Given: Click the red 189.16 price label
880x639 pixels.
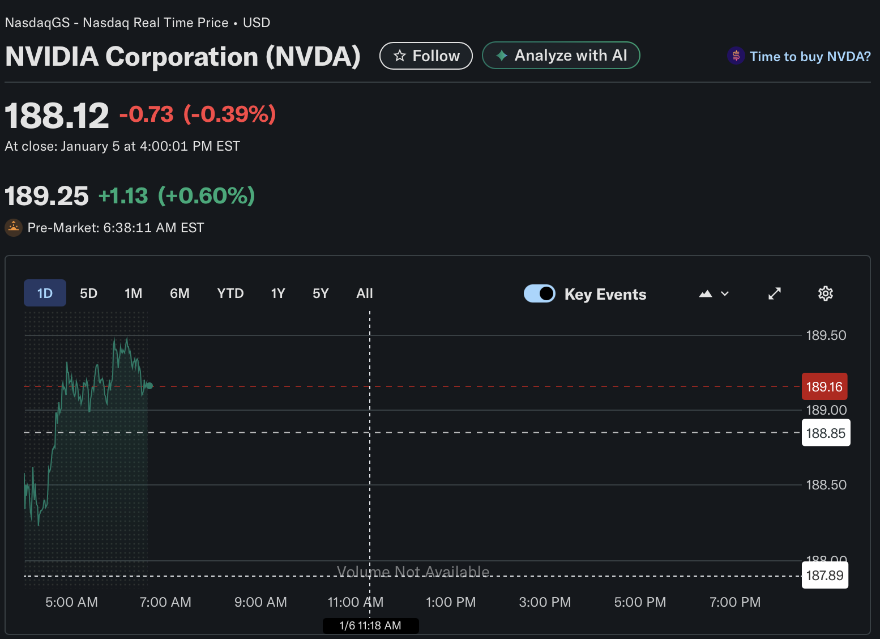Looking at the screenshot, I should tap(824, 386).
